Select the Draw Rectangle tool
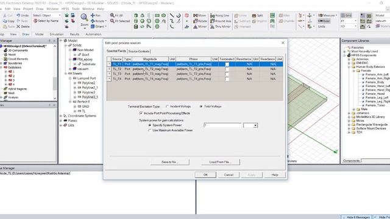Screen dimensions: 390x219 click(x=157, y=15)
